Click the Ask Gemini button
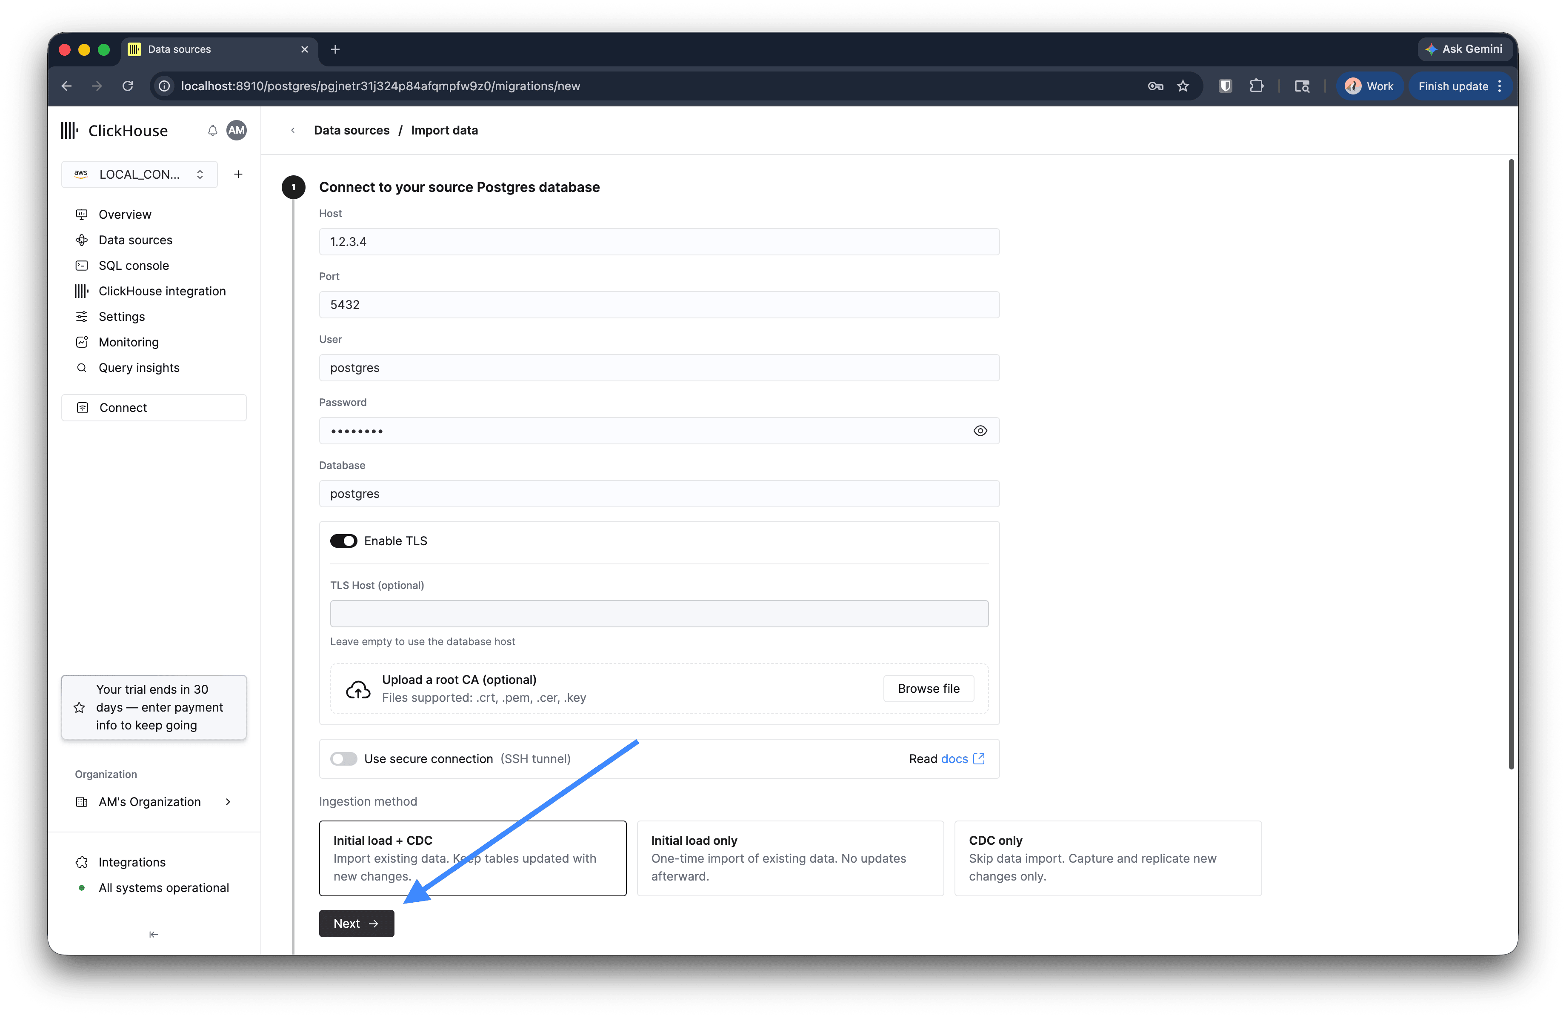1566x1018 pixels. coord(1465,49)
